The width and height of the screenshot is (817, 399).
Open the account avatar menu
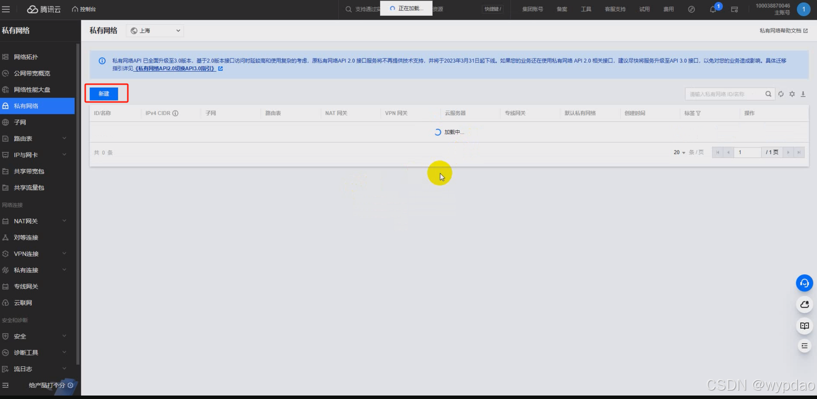point(804,9)
